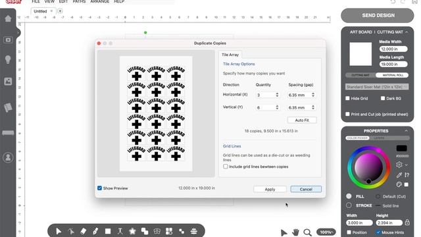The image size is (421, 237).
Task: Open the materials swatch book icon in sidebar
Action: (x=8, y=107)
